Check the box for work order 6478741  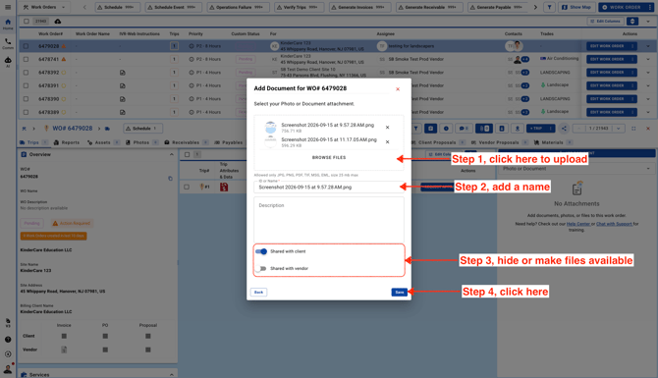(26, 59)
